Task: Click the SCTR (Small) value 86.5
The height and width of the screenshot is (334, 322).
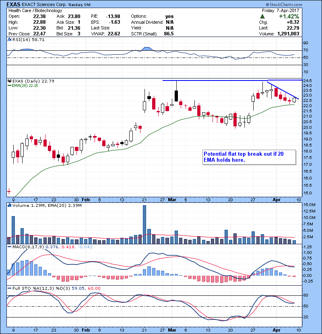Action: tap(169, 34)
